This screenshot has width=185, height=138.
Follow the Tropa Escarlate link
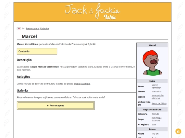(x=82, y=84)
